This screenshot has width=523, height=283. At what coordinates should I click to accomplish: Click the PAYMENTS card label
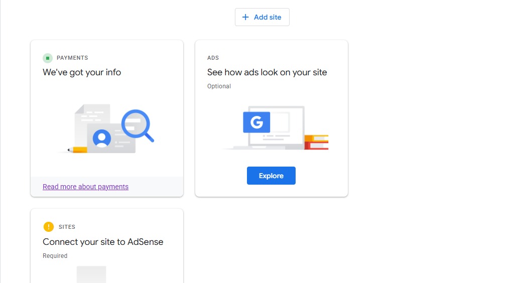coord(72,58)
